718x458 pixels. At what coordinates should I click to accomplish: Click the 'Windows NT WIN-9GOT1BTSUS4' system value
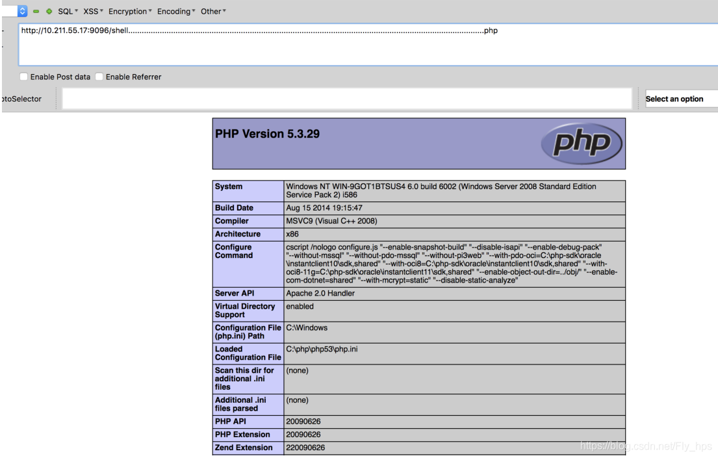[x=454, y=191]
